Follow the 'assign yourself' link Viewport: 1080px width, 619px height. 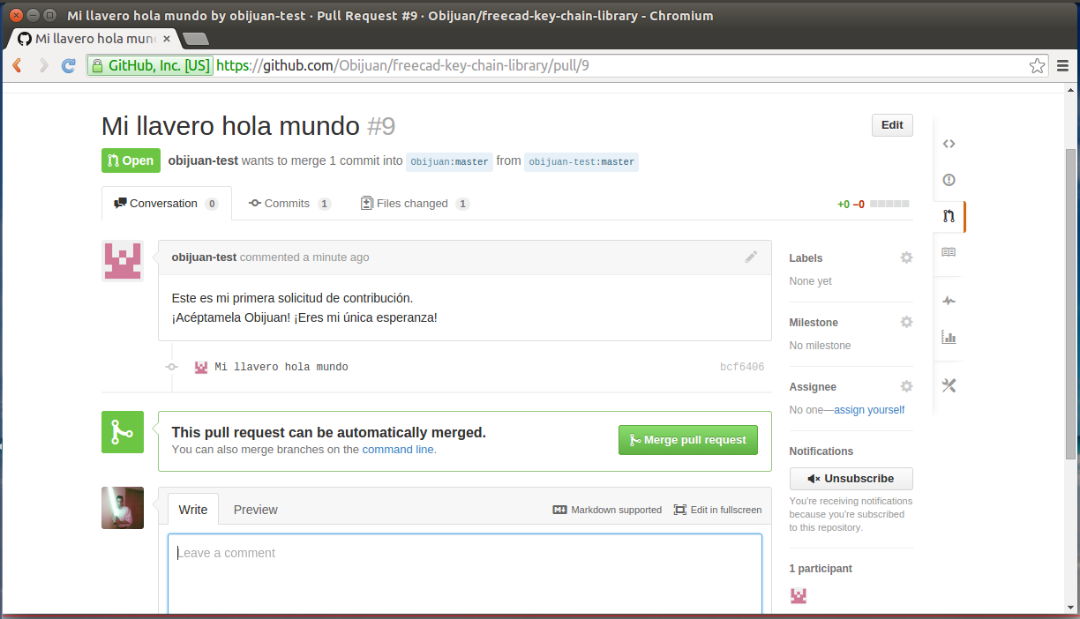pos(869,410)
